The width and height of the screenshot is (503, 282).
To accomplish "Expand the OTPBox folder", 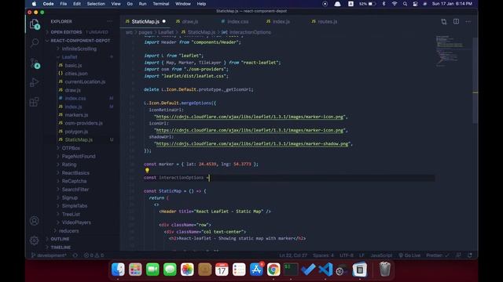I will pyautogui.click(x=71, y=148).
